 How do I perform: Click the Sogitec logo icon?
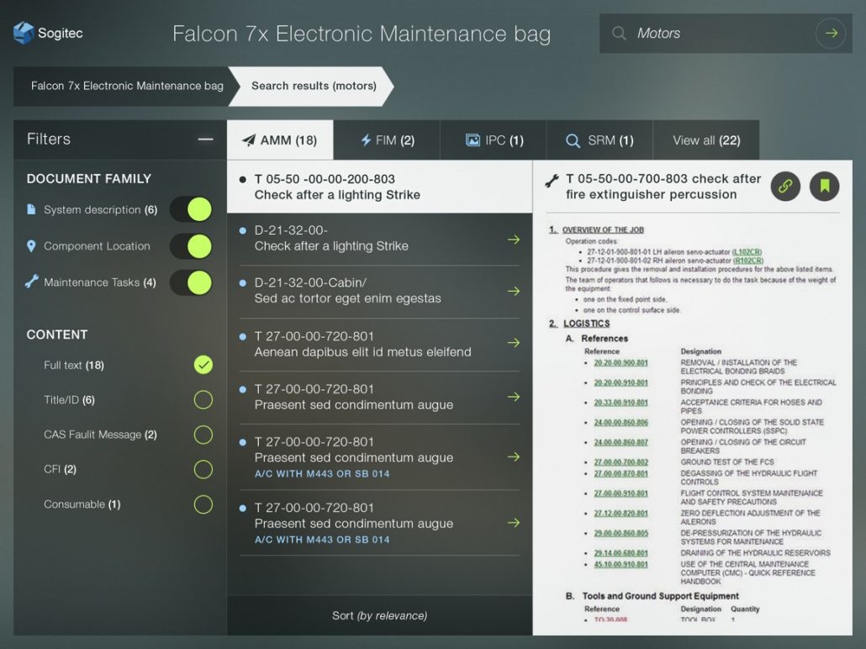click(24, 34)
